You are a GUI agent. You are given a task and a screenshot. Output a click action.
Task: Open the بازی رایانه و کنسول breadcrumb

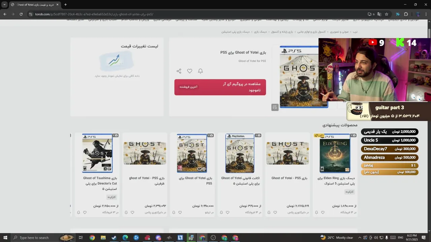tap(282, 32)
